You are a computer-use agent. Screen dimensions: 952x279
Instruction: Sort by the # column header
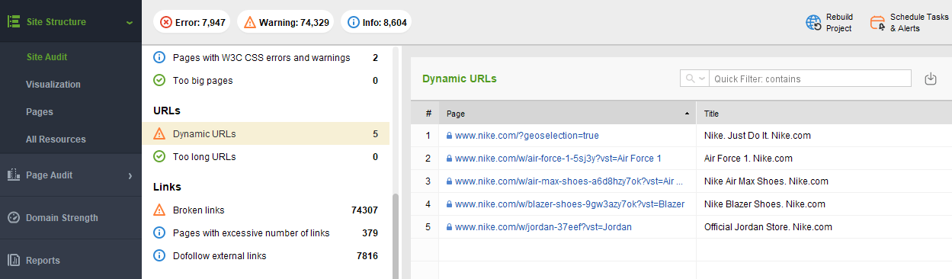point(428,114)
